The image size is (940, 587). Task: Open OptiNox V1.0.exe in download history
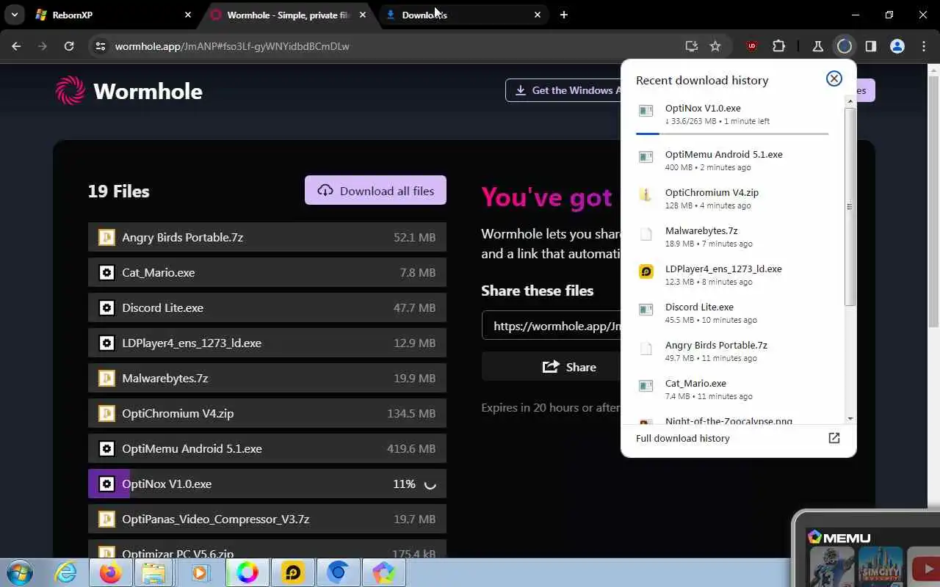coord(732,115)
